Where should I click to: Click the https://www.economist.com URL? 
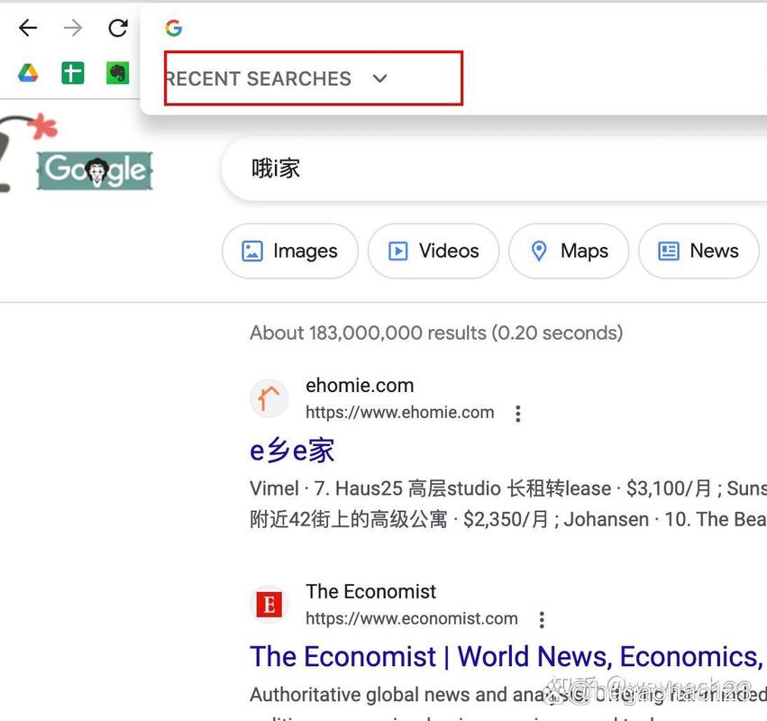(x=411, y=618)
